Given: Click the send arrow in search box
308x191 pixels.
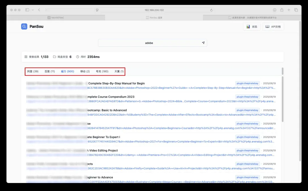Looking at the screenshot, I should tap(203, 43).
